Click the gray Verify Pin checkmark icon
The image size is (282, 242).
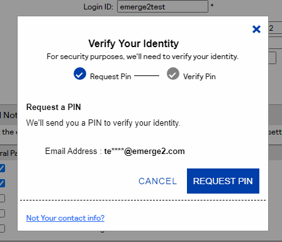tap(173, 74)
